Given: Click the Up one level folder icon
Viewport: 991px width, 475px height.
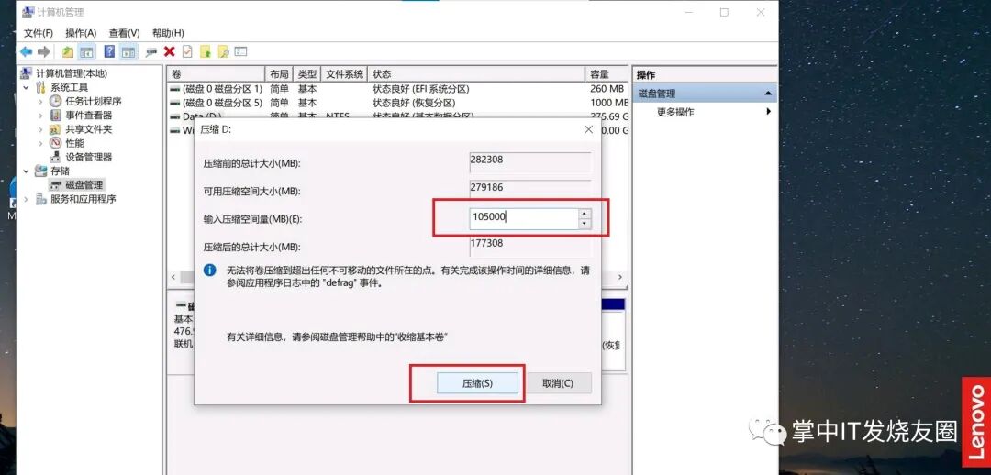Looking at the screenshot, I should tap(68, 51).
